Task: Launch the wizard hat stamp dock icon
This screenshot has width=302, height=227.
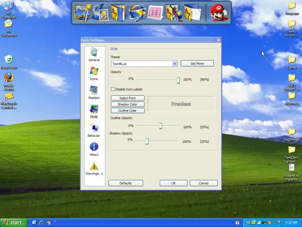Action: (101, 13)
